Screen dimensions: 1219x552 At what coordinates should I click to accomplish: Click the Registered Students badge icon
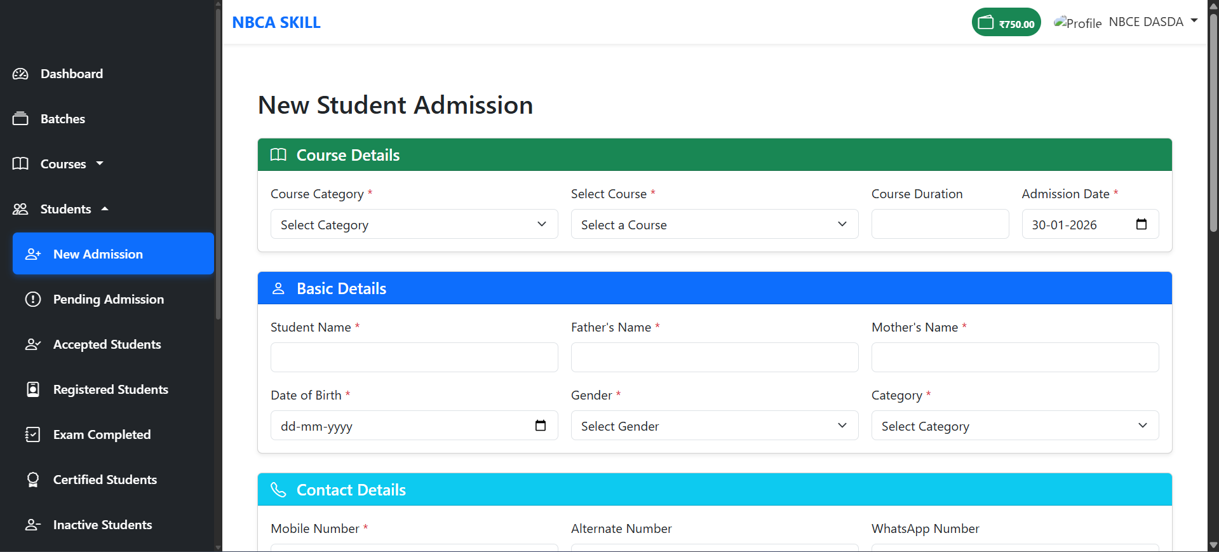coord(33,389)
